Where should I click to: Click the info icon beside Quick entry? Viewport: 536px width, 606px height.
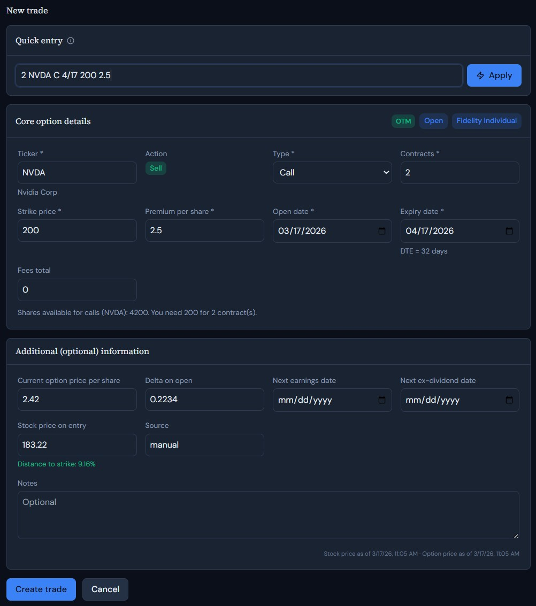pos(71,40)
